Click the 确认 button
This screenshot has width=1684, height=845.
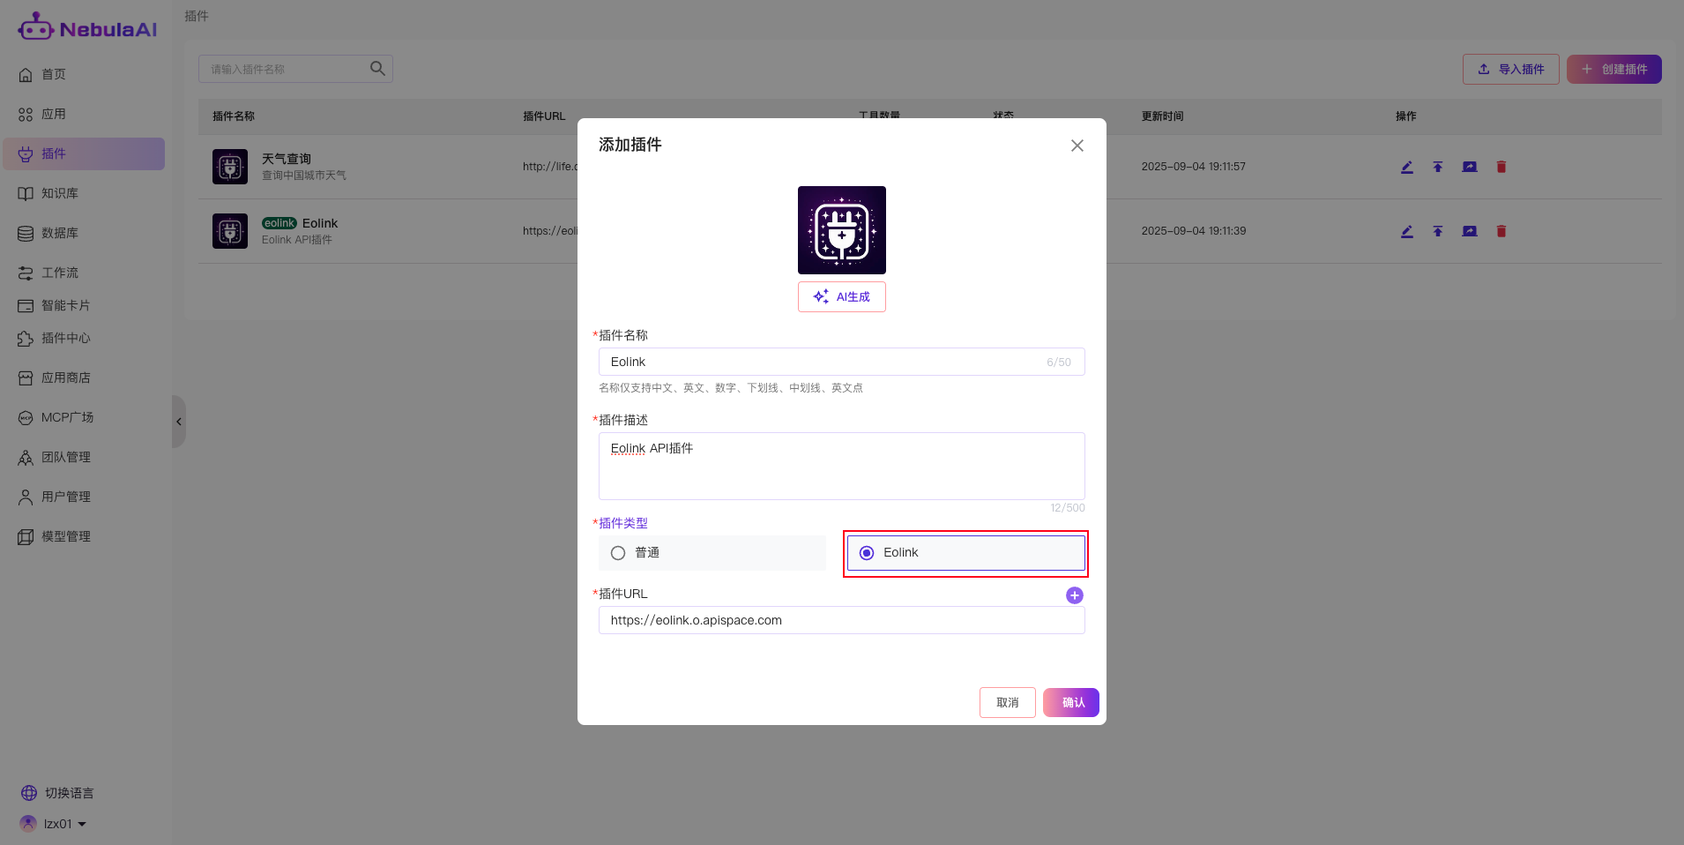point(1071,703)
